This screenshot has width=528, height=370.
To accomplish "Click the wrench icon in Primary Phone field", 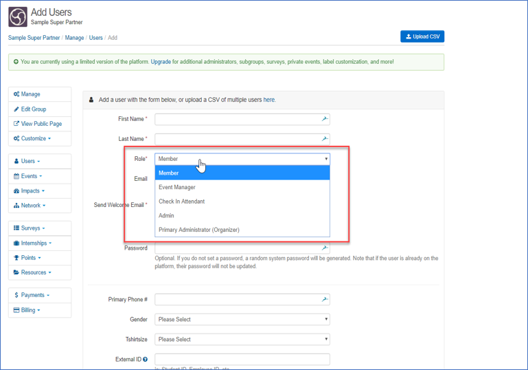I will coord(325,299).
